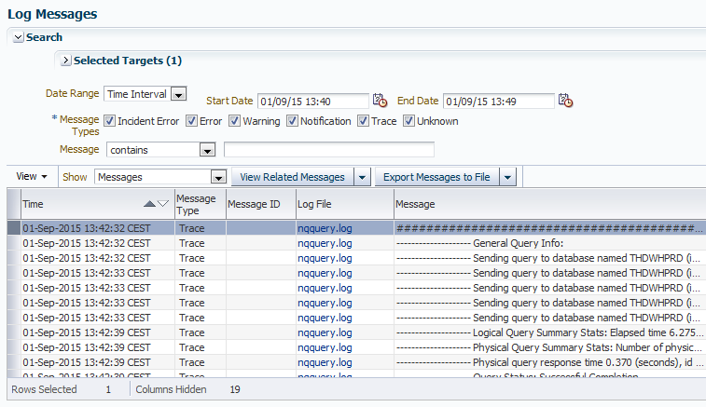Open the Start Date calendar picker icon
The image size is (706, 407).
pyautogui.click(x=380, y=101)
